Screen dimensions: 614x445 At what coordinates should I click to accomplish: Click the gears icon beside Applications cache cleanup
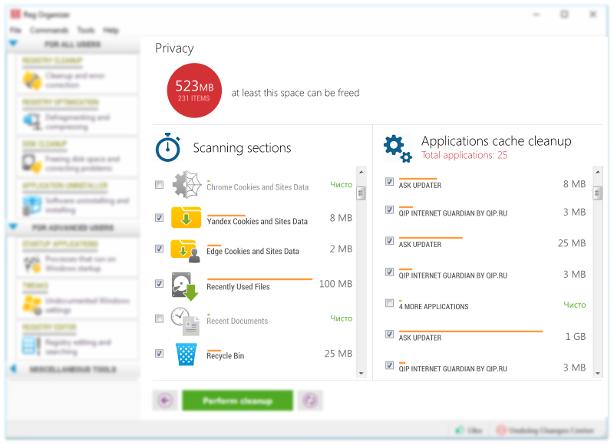coord(398,148)
